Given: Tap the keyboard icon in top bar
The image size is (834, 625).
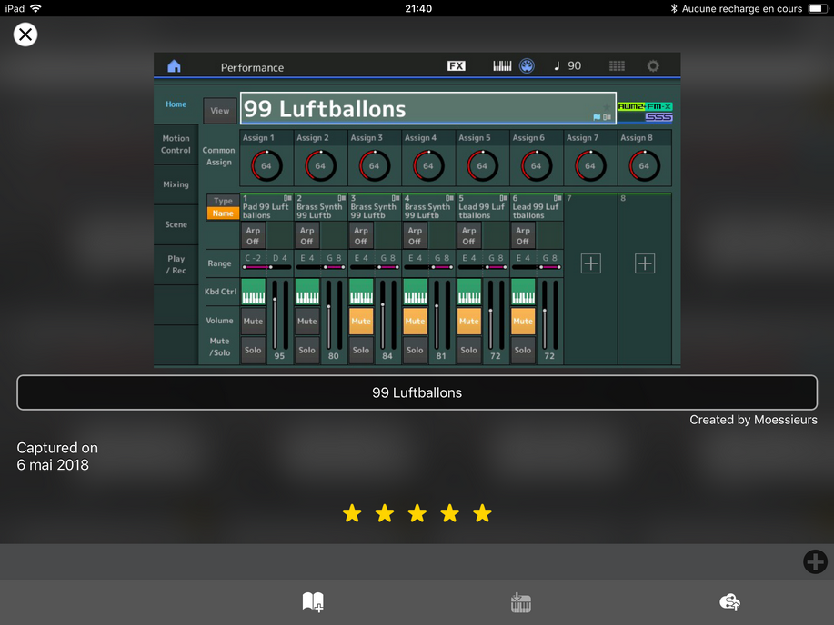Looking at the screenshot, I should (502, 66).
